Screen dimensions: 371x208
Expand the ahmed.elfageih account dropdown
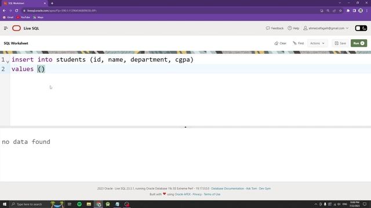pyautogui.click(x=326, y=28)
